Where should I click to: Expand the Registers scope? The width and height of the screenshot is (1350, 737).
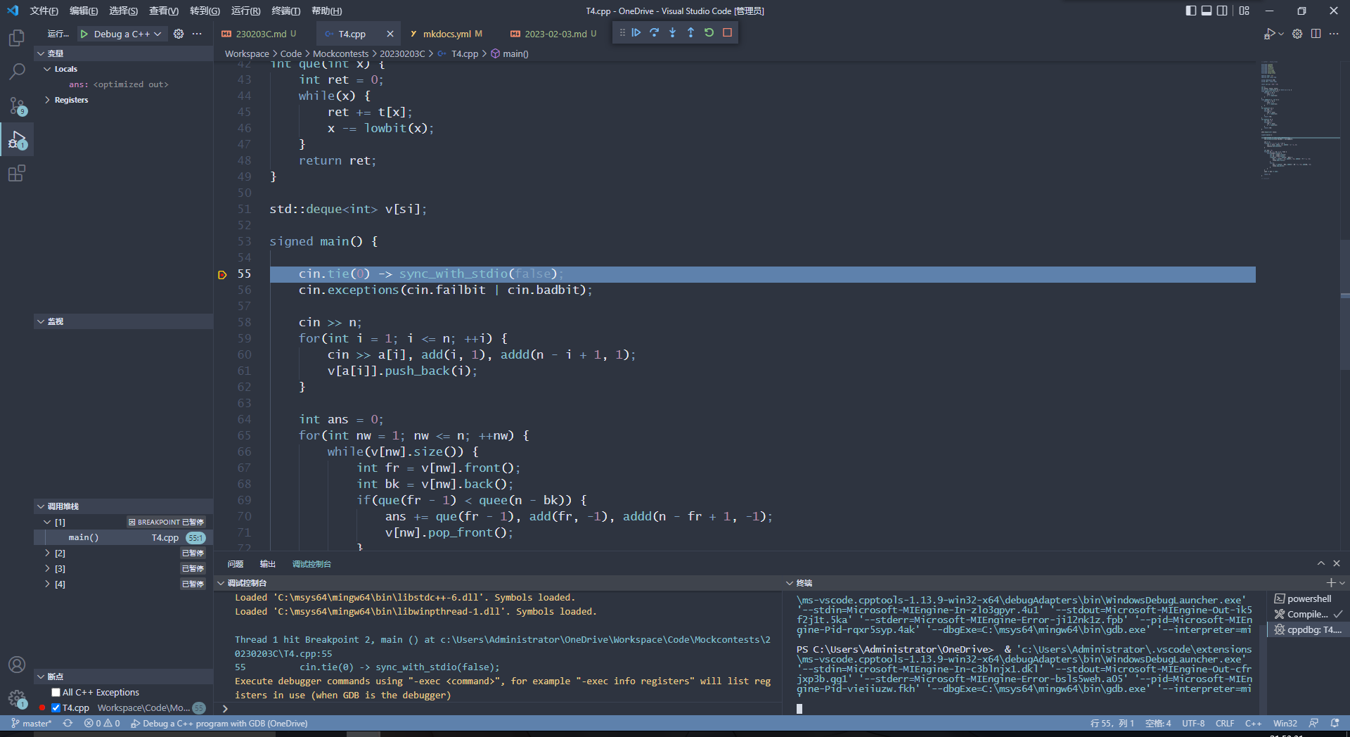pos(47,100)
